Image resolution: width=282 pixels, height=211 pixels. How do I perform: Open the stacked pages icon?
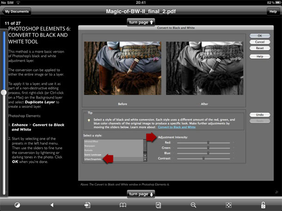tap(158, 205)
